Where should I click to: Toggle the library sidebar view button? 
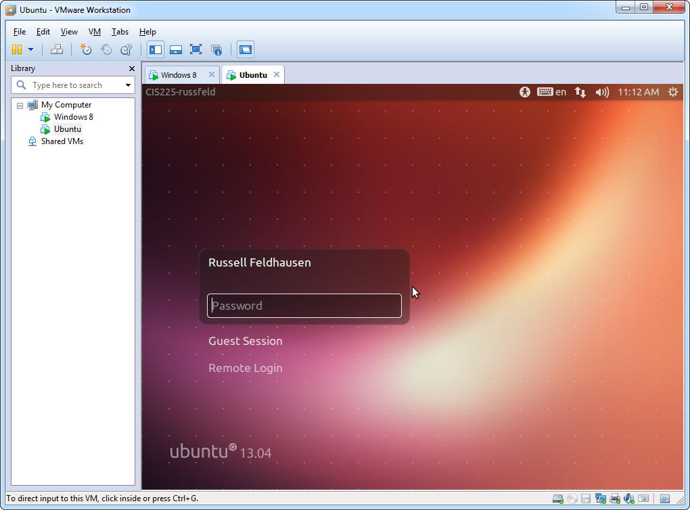point(156,49)
